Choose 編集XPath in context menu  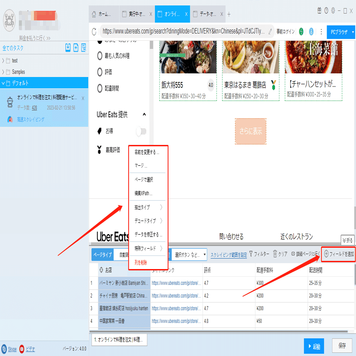[x=143, y=193]
